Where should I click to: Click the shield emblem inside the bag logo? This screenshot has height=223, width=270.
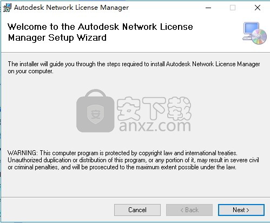[95, 114]
